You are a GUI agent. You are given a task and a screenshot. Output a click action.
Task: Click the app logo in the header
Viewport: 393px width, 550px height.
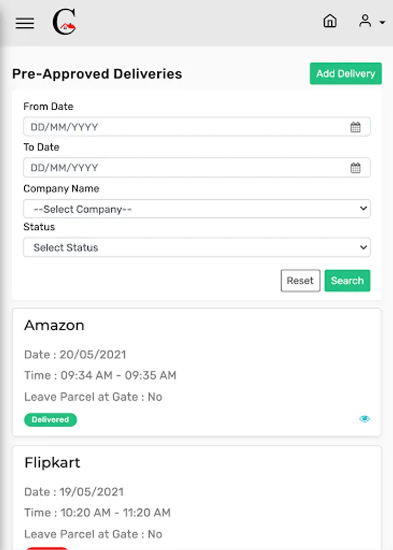64,23
